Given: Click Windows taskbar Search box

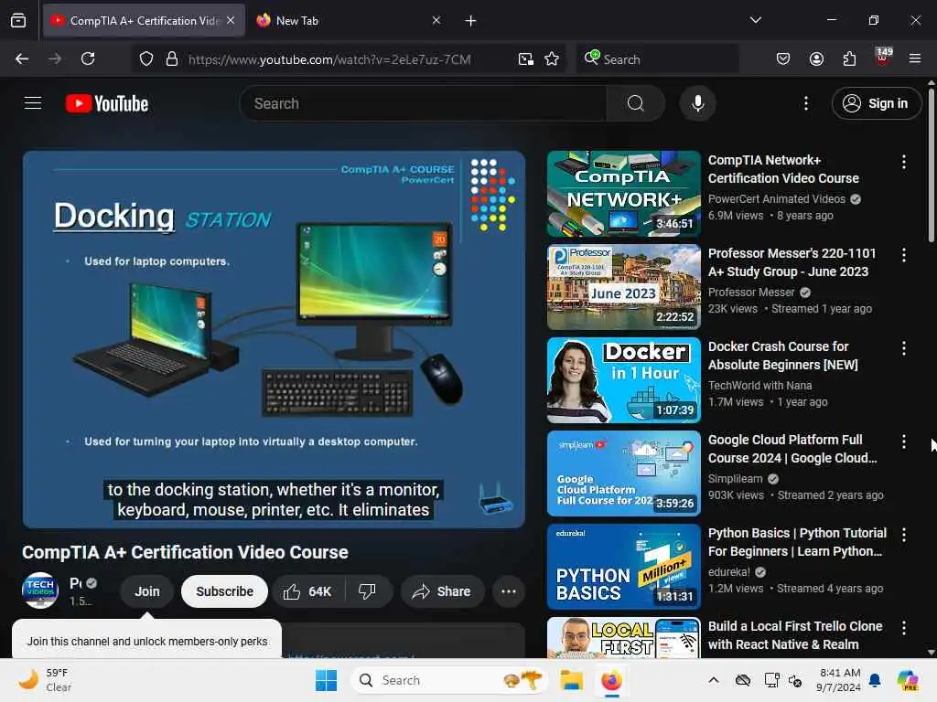Looking at the screenshot, I should 448,680.
